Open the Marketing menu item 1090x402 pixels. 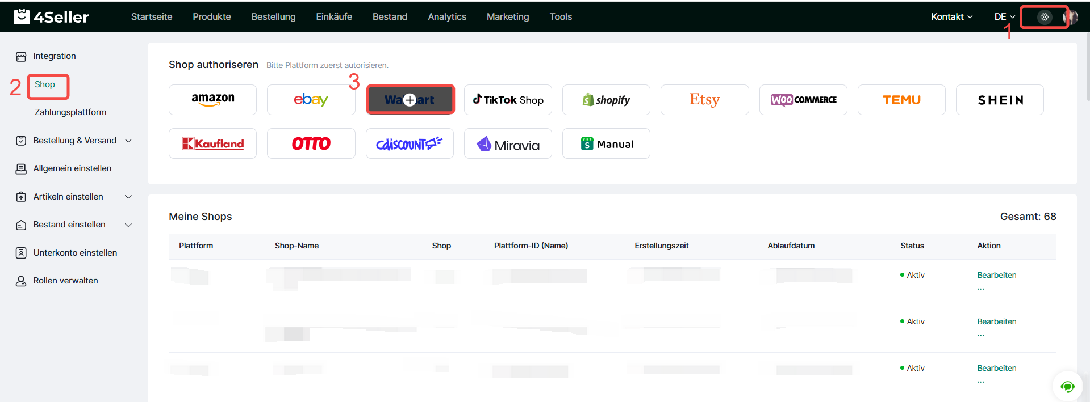point(508,17)
